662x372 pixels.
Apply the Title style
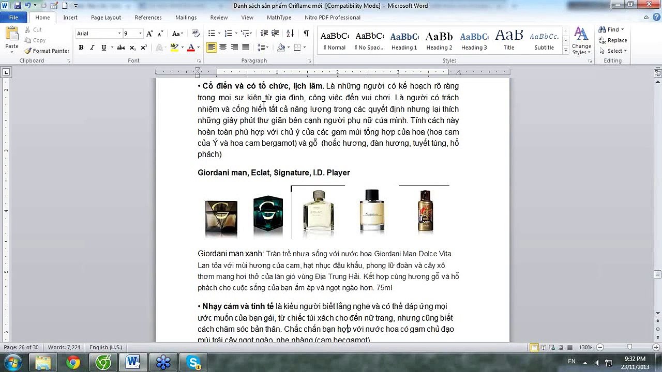509,41
